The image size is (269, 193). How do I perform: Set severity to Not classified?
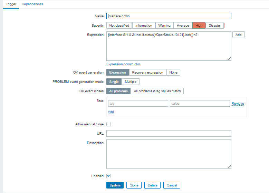tap(119, 25)
